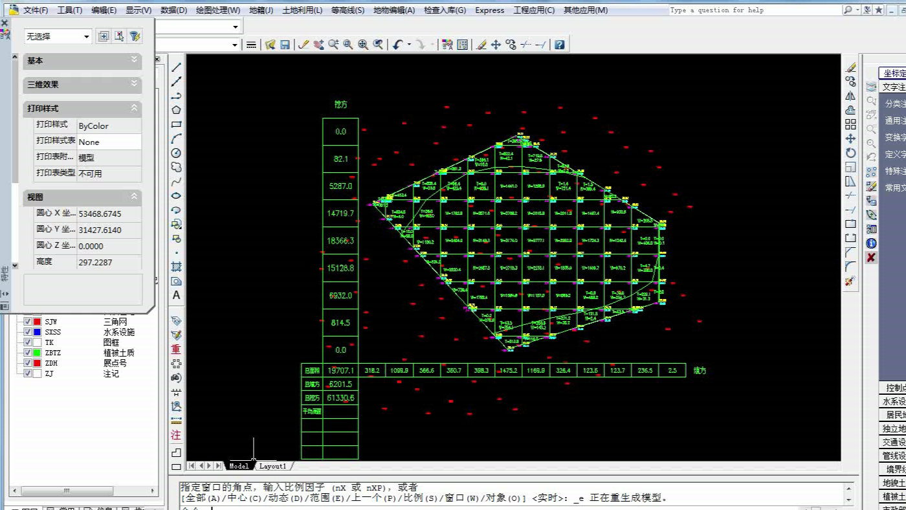
Task: Select the Line draw tool
Action: click(176, 67)
